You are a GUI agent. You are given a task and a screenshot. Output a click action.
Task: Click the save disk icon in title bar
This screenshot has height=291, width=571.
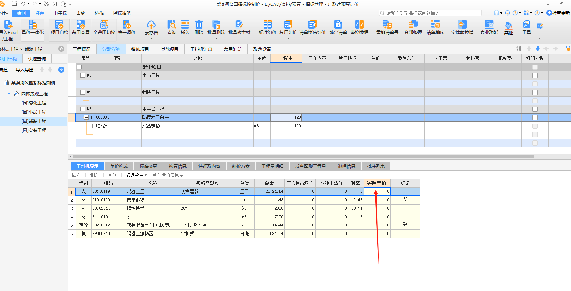[15, 4]
